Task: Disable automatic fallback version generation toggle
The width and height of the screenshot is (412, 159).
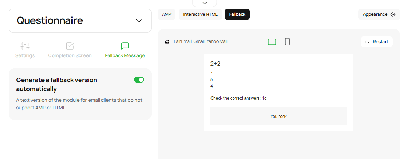Action: 139,80
